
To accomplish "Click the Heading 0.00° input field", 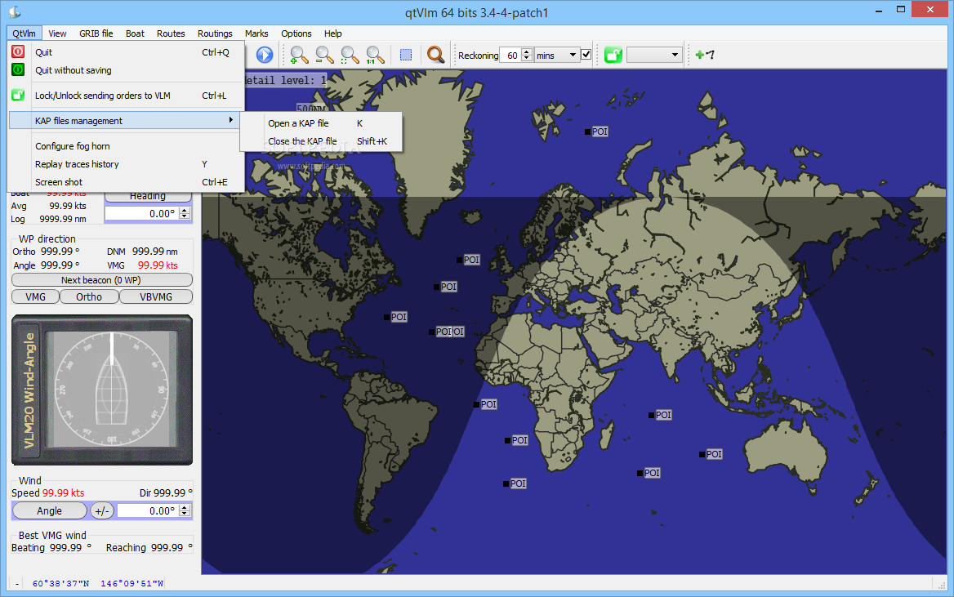I will pyautogui.click(x=143, y=214).
